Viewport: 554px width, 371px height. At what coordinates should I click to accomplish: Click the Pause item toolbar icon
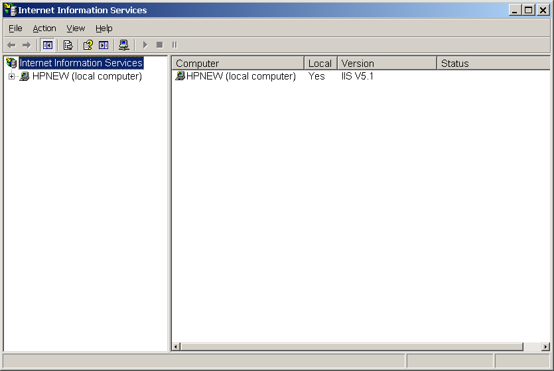click(x=174, y=45)
